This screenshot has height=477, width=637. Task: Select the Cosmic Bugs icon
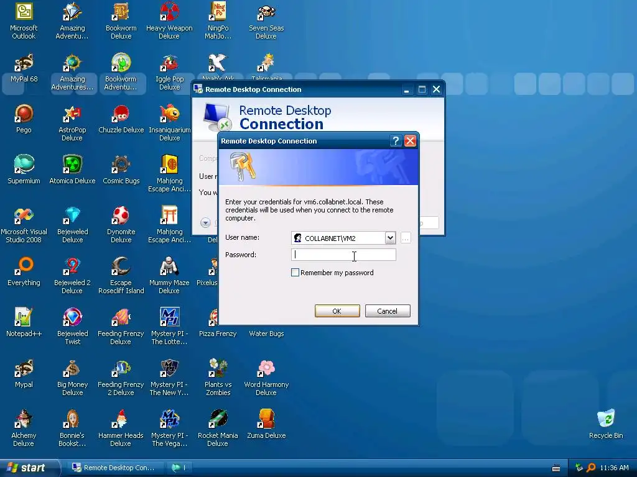coord(121,170)
